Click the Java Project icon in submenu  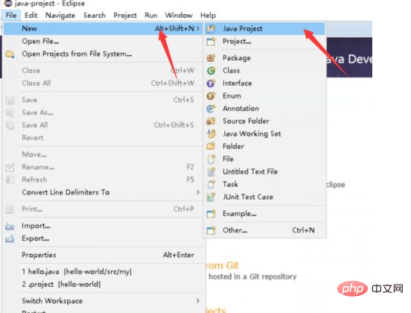211,28
